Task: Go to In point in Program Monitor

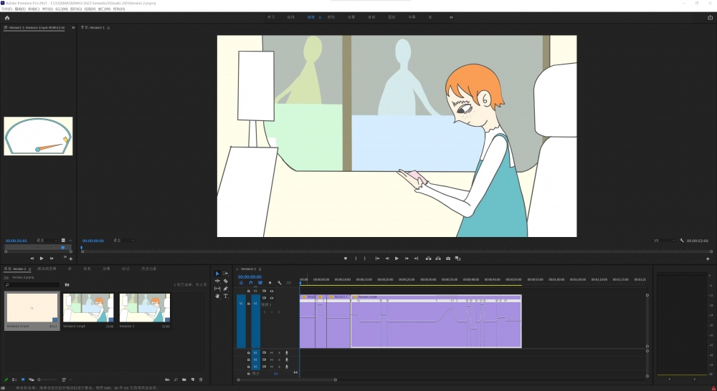Action: point(377,259)
